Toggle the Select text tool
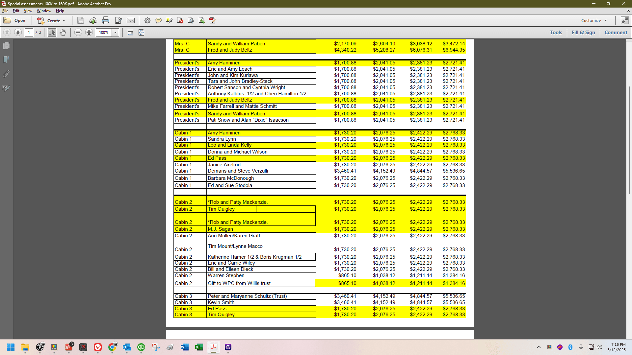Screen dimensions: 632x355 pyautogui.click(x=52, y=33)
